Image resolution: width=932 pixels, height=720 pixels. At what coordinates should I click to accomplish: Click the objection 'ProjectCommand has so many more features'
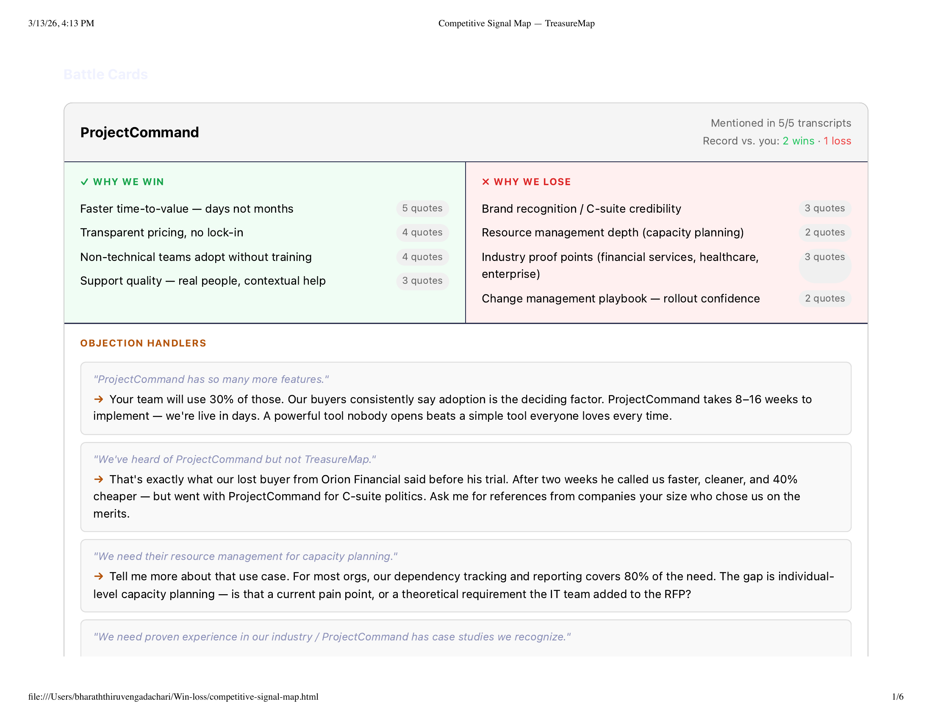point(211,379)
